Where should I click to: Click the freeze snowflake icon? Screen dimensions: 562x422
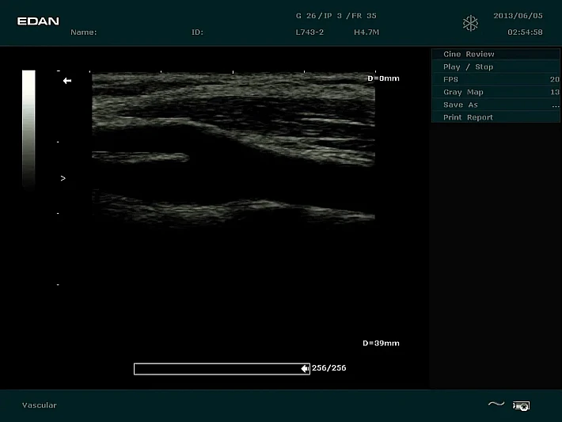(x=470, y=23)
